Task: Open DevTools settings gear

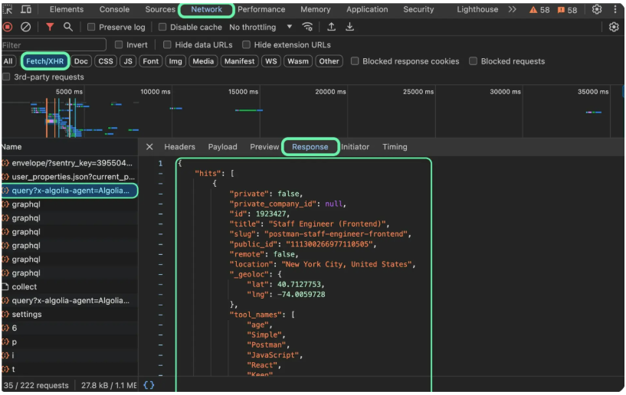Action: point(596,10)
